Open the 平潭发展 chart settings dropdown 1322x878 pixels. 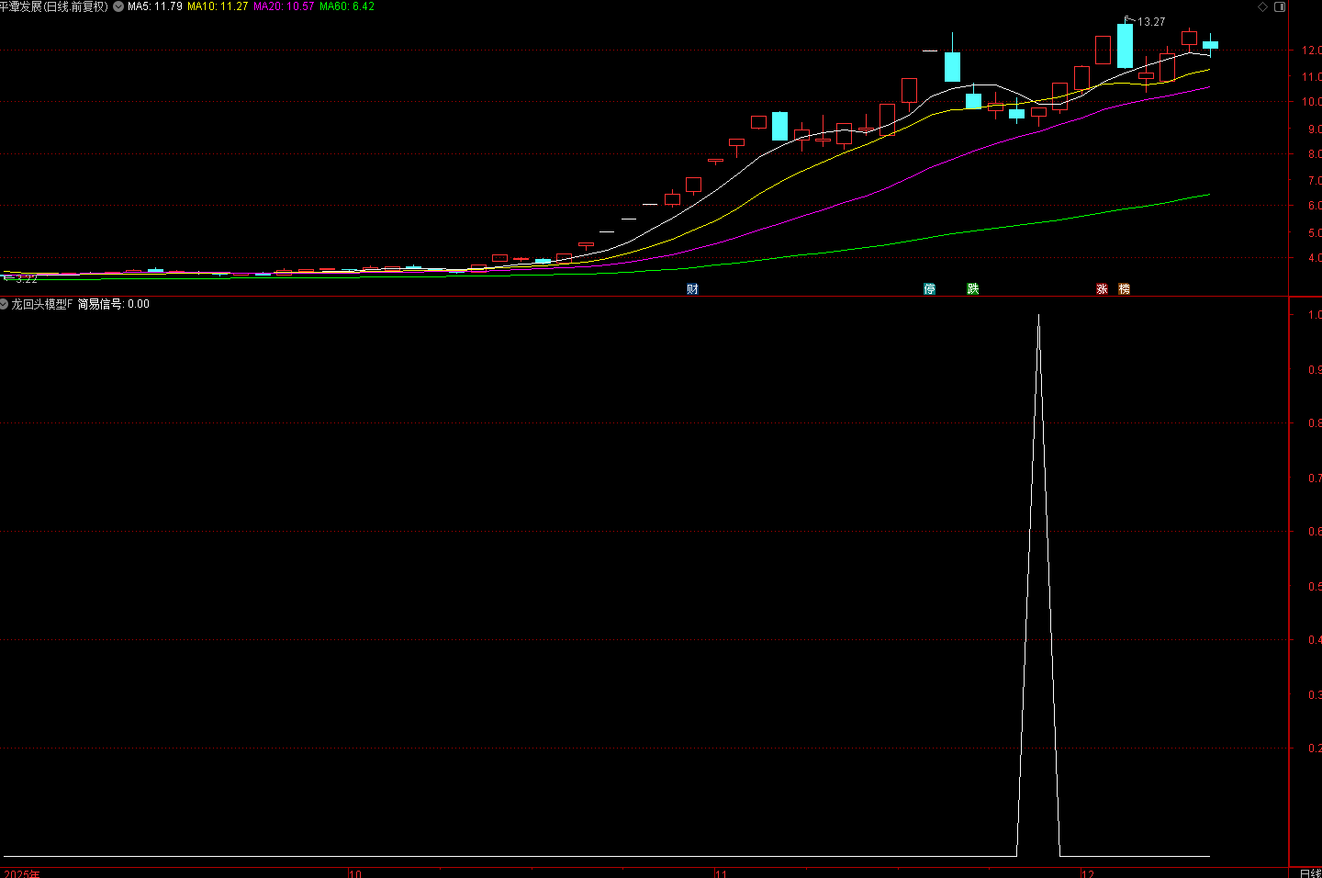click(x=118, y=6)
